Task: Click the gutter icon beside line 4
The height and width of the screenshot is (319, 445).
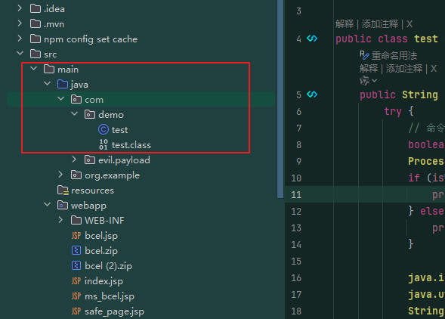Action: 312,39
